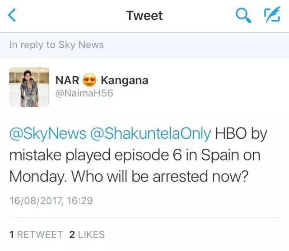Image resolution: width=289 pixels, height=251 pixels.
Task: Click the retweet count number 1
Action: 12,234
